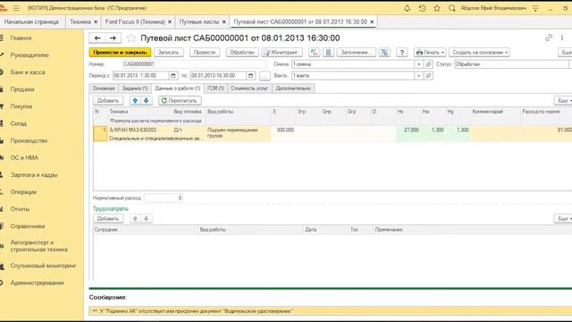The width and height of the screenshot is (572, 322).
Task: Expand the Смена dropdown arrow
Action: pos(419,64)
